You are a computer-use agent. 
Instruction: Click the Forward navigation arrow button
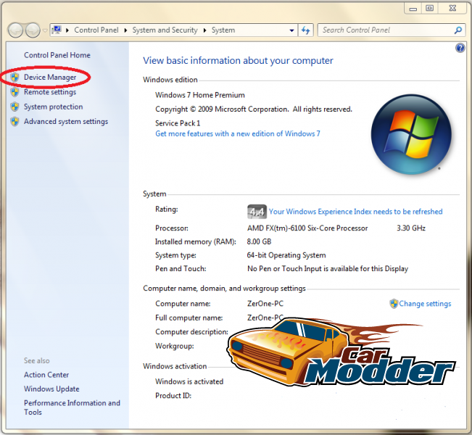33,30
